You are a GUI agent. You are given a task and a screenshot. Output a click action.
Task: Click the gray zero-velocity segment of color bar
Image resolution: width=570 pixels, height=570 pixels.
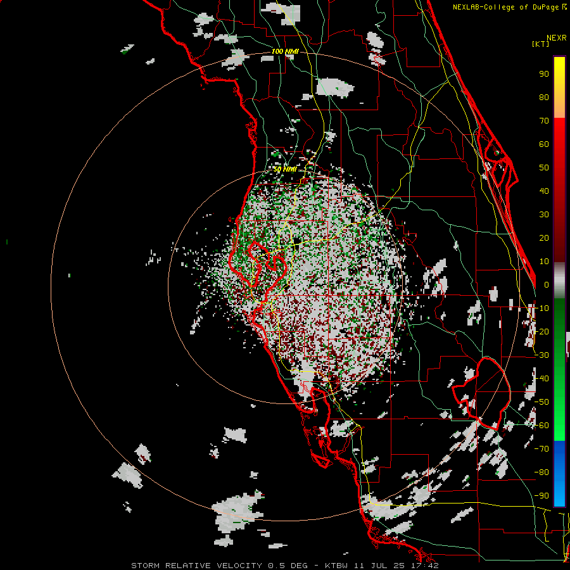click(559, 281)
